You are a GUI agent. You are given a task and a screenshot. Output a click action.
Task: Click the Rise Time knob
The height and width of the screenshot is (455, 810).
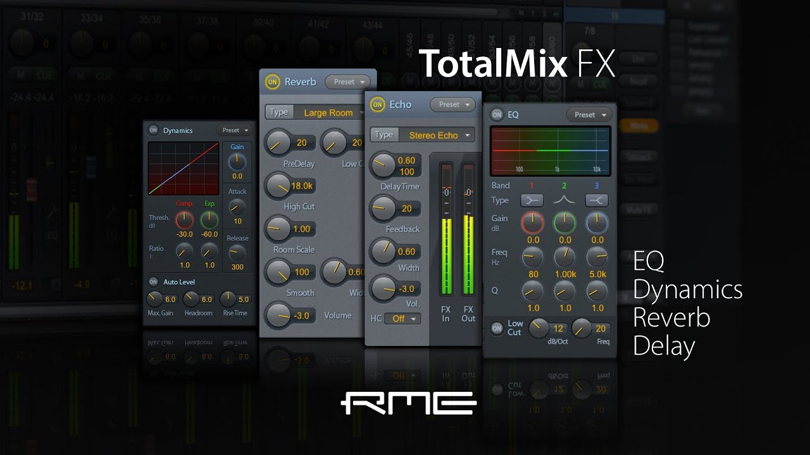click(x=228, y=299)
